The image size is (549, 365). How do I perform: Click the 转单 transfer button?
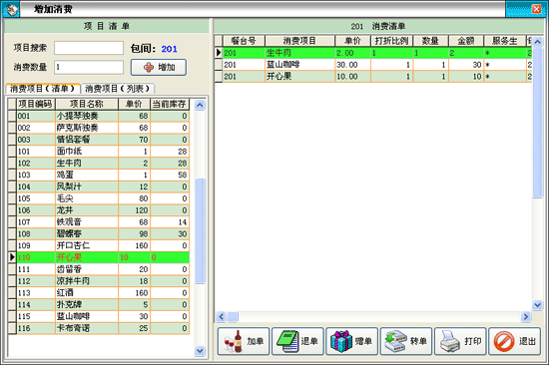[x=406, y=341]
